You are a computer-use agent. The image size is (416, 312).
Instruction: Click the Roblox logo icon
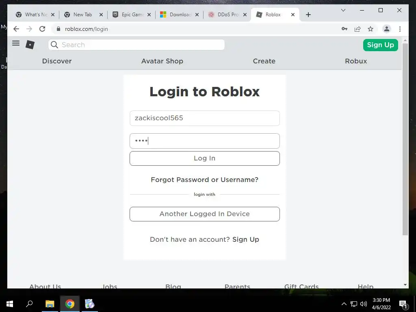30,45
